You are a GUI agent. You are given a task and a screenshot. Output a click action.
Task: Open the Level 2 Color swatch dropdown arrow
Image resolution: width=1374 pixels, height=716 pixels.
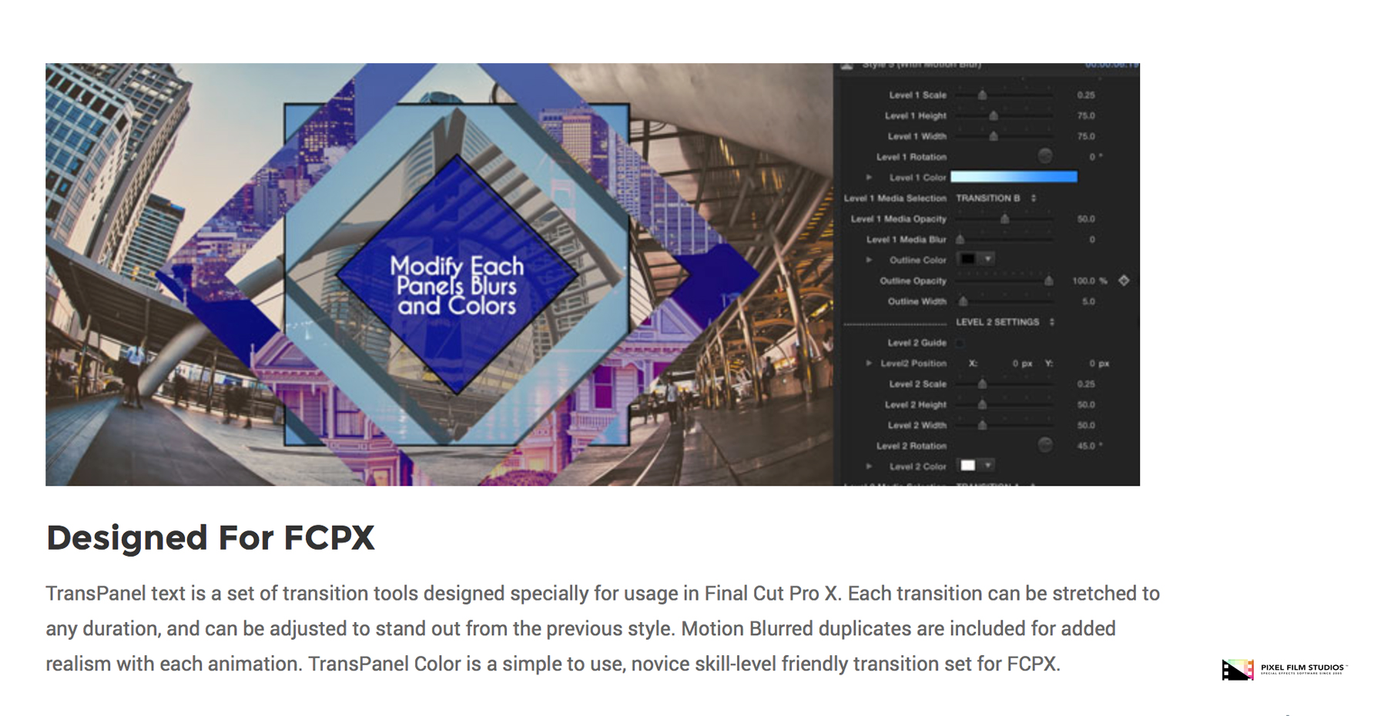987,465
